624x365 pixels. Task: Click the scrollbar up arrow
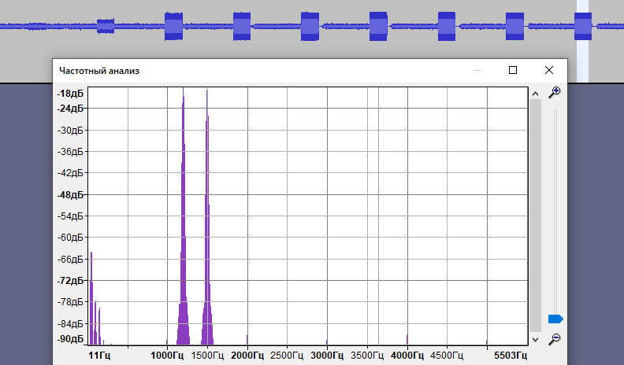536,94
